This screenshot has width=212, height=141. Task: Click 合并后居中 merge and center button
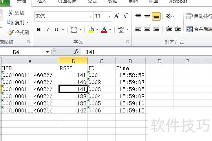199,29
